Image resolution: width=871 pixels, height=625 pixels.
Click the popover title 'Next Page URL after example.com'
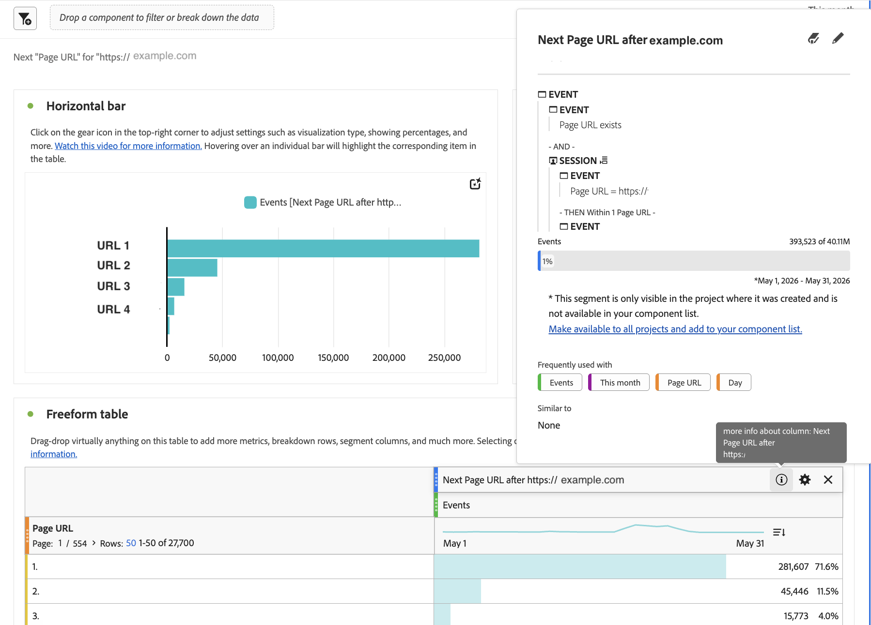[630, 40]
